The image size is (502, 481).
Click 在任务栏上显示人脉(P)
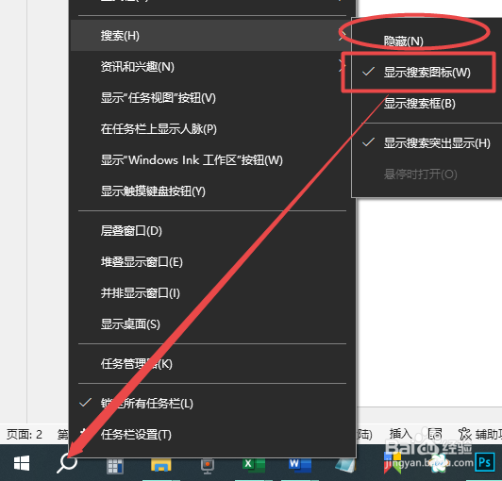(x=212, y=129)
